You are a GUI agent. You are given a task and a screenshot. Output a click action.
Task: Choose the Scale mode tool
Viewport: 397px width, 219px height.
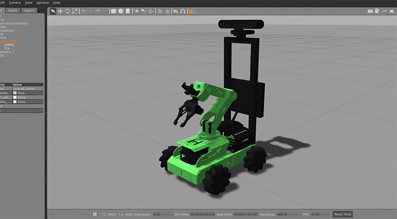(75, 11)
